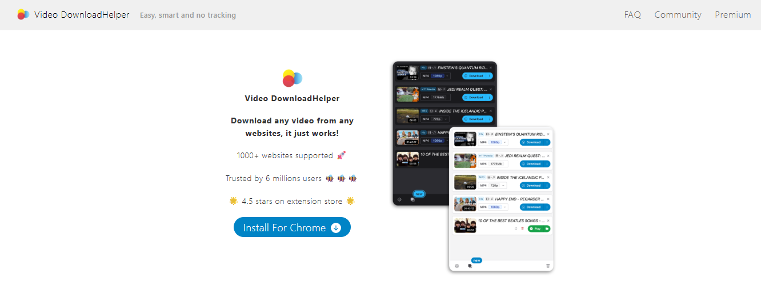Click folder icon inside the green Play button

pos(547,228)
